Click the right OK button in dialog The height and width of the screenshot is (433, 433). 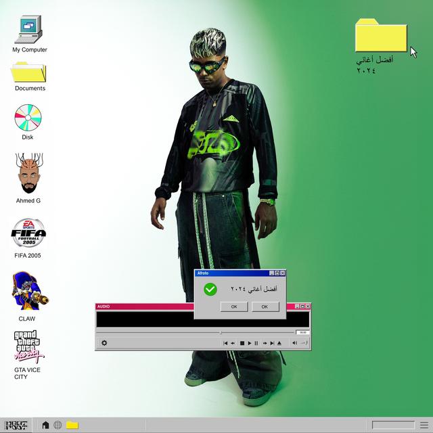click(265, 306)
